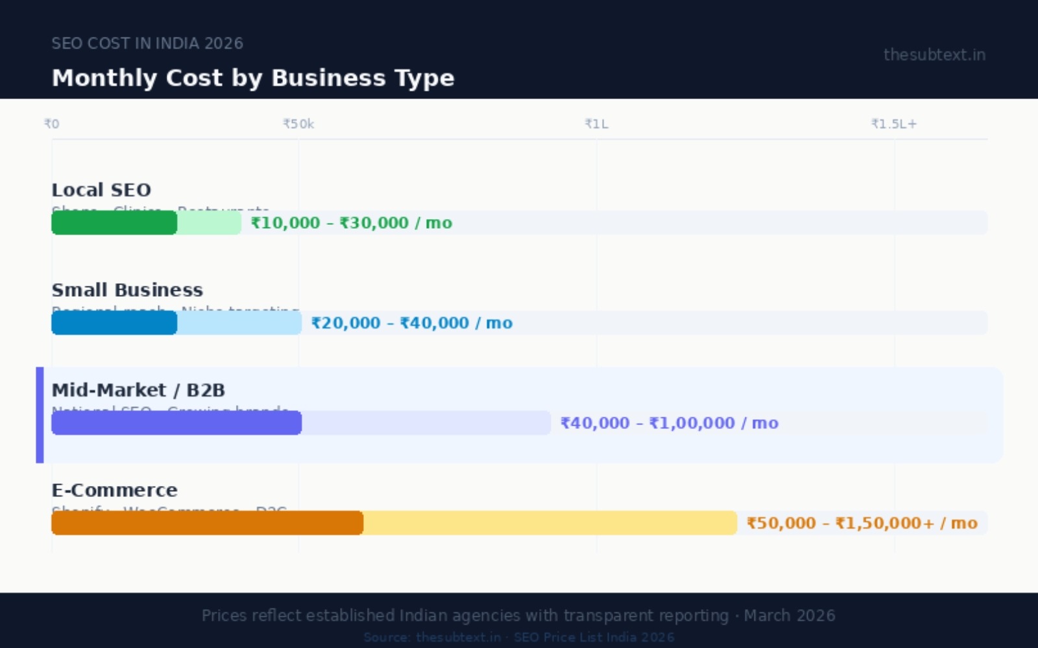Open the thesubtext.in link in header
Screen dimensions: 1038x648
click(934, 54)
